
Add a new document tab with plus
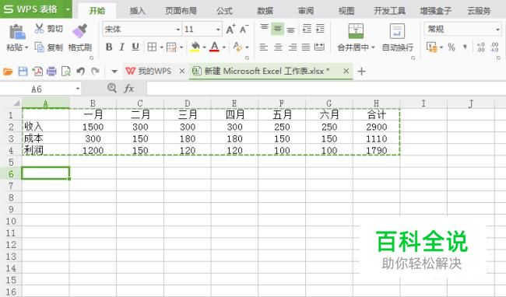tap(362, 72)
